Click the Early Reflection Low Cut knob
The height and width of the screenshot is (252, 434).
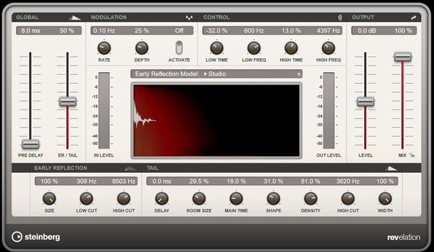[86, 199]
